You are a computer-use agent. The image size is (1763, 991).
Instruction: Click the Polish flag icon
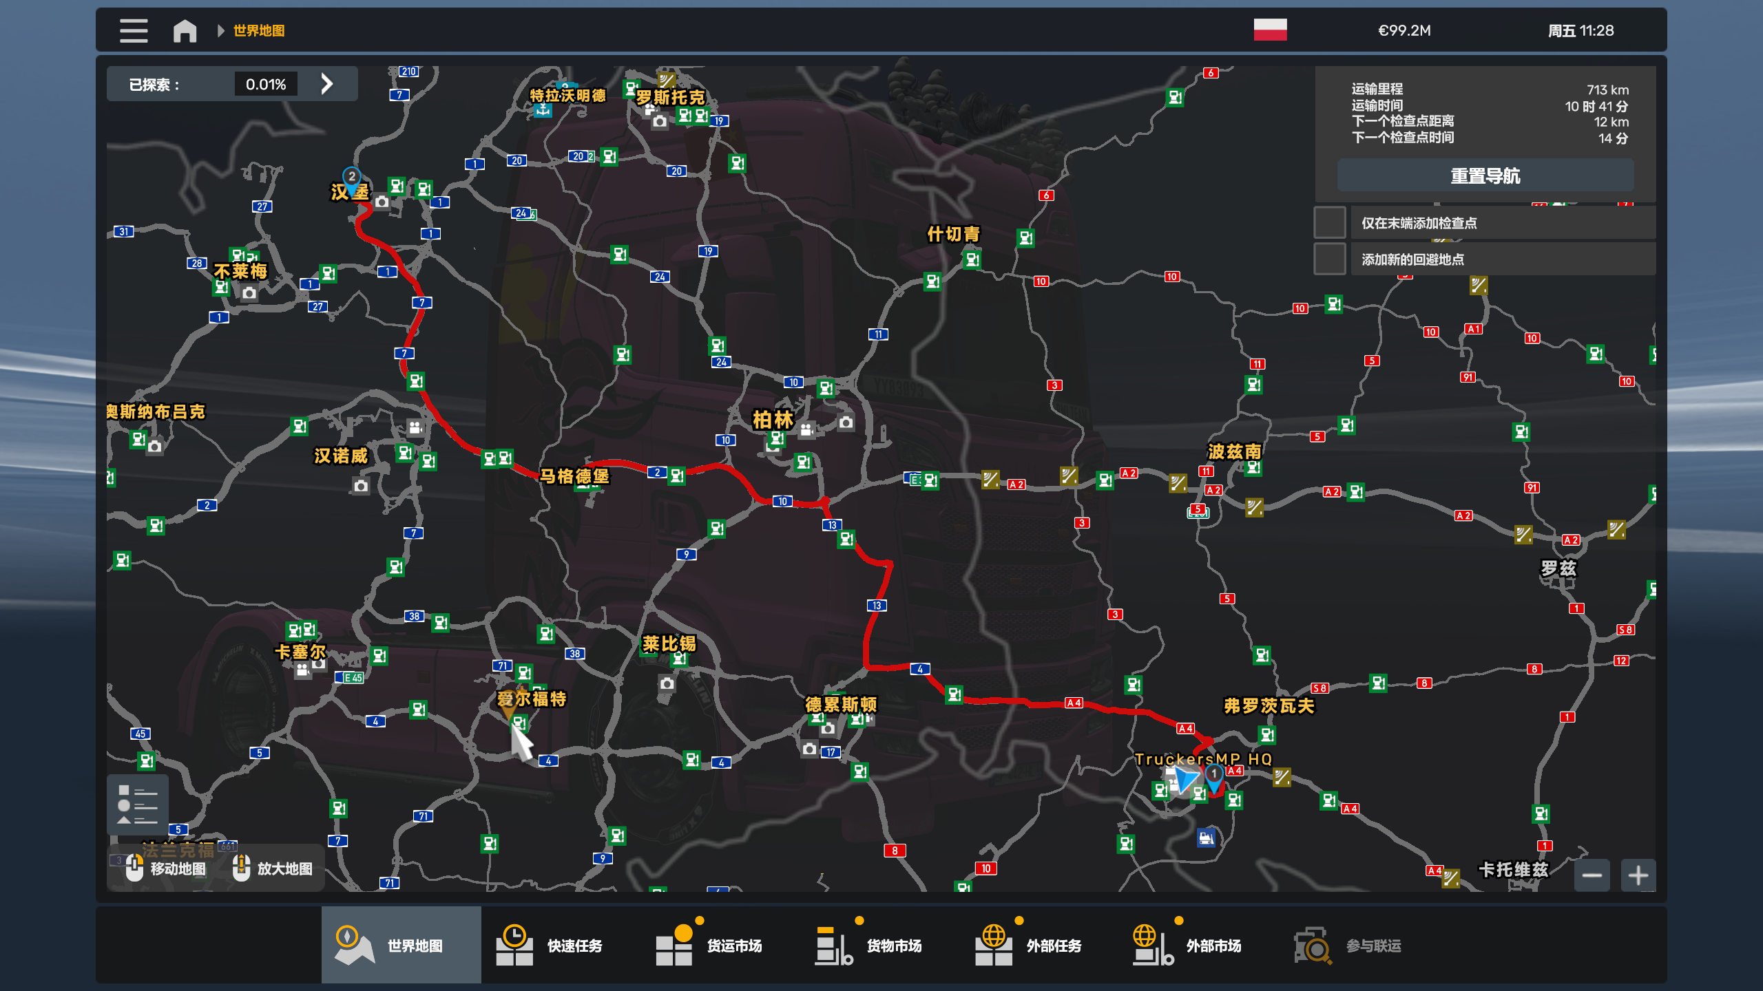(x=1270, y=30)
